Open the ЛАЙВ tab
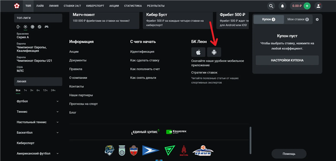Viewport: 336px width, 161px height. coord(40,6)
